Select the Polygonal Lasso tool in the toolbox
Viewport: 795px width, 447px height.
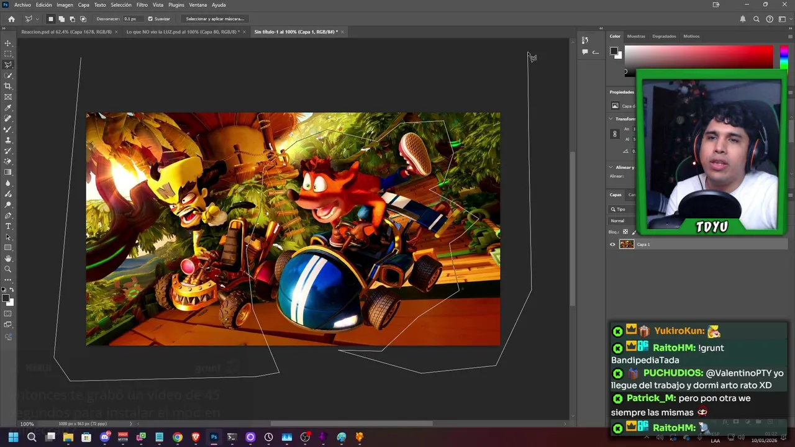click(x=8, y=65)
